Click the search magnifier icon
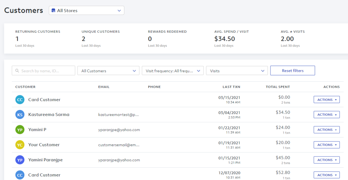Viewport: 348px width, 180px height. coord(17,71)
